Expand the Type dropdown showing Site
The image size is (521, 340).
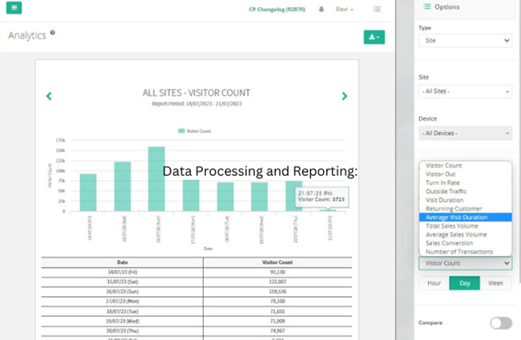pyautogui.click(x=465, y=40)
